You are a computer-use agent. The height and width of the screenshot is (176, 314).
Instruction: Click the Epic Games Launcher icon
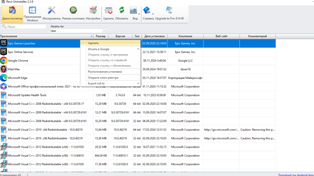pyautogui.click(x=4, y=43)
